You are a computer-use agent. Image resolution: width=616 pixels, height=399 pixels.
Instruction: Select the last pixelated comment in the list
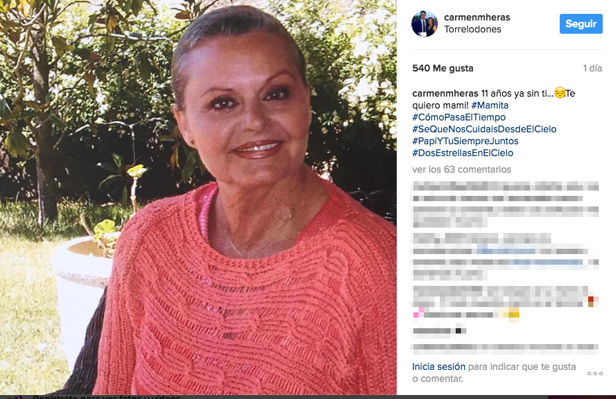click(x=505, y=347)
